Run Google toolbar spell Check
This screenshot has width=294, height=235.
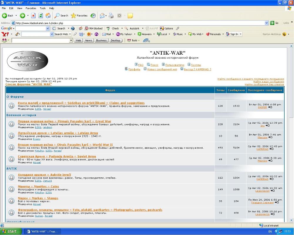tap(113, 28)
